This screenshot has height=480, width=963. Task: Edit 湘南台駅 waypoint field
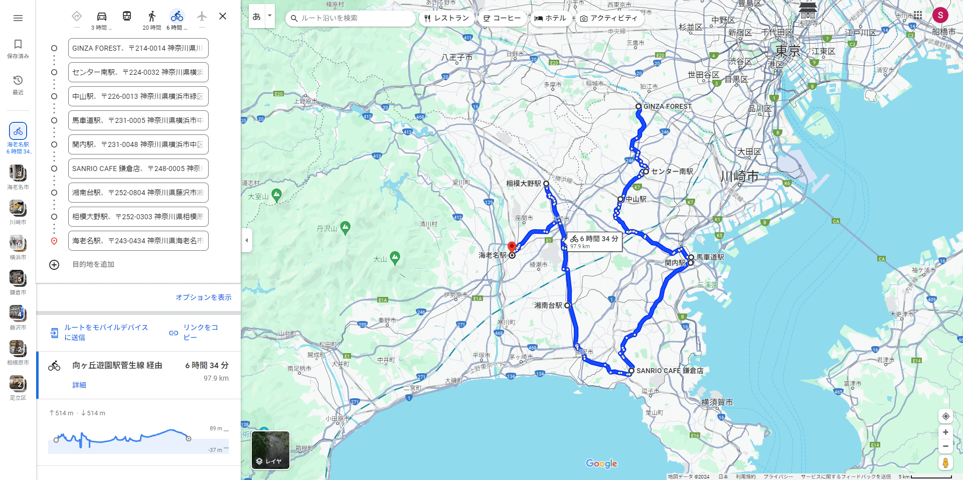click(138, 193)
